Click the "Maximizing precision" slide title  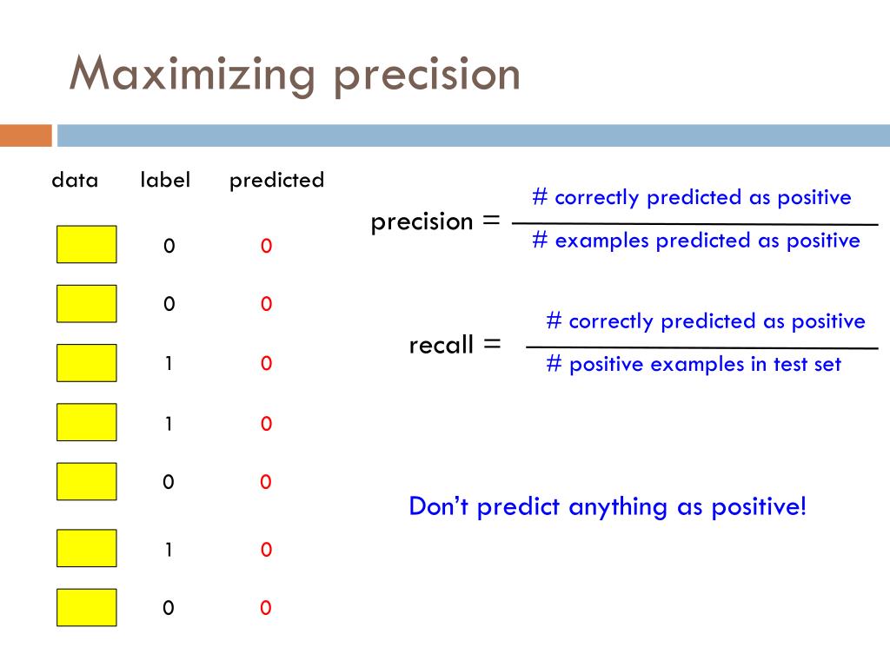pos(295,75)
